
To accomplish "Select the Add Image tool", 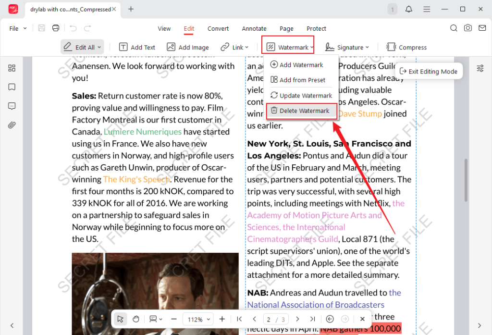I will (x=187, y=47).
